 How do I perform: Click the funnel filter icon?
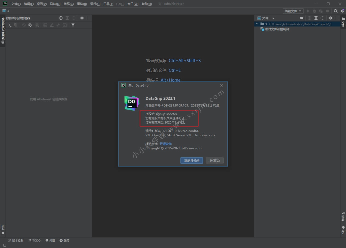pos(73,25)
